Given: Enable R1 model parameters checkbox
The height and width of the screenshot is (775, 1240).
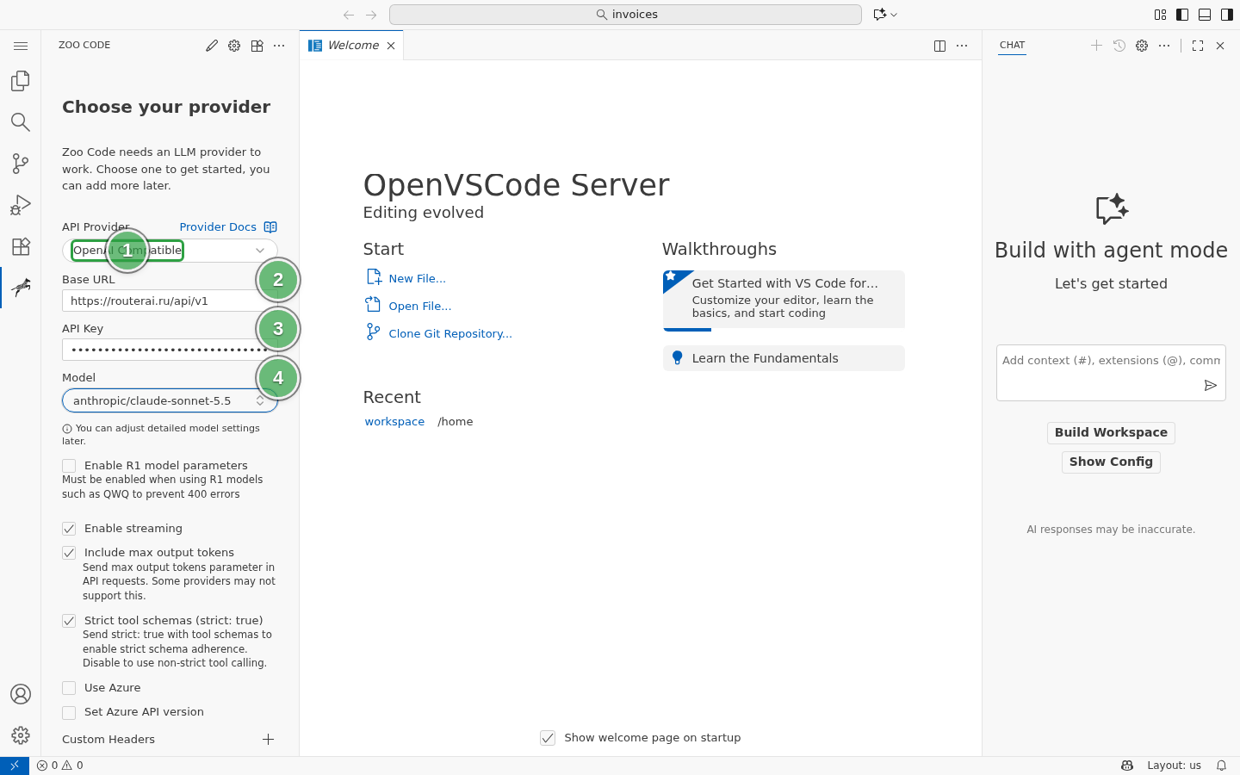Looking at the screenshot, I should point(69,466).
